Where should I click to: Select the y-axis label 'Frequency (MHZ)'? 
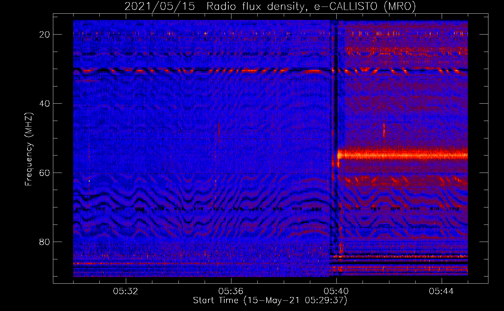(x=29, y=149)
